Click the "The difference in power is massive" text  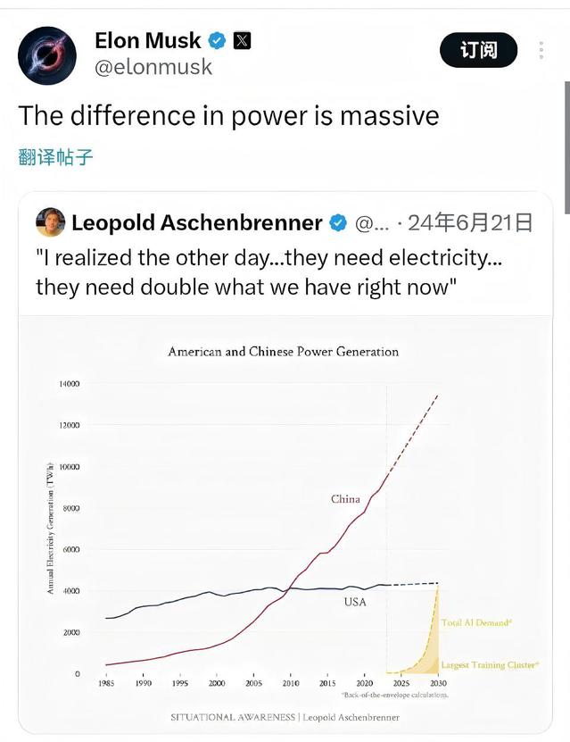coord(229,116)
